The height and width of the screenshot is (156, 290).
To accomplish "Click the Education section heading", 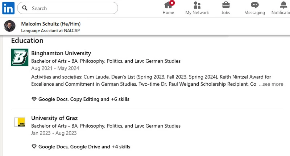I will pos(27,41).
